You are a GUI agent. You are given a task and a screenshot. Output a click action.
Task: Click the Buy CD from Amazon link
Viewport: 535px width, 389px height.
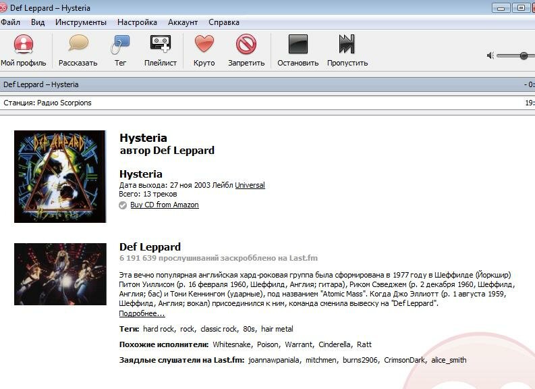(164, 205)
